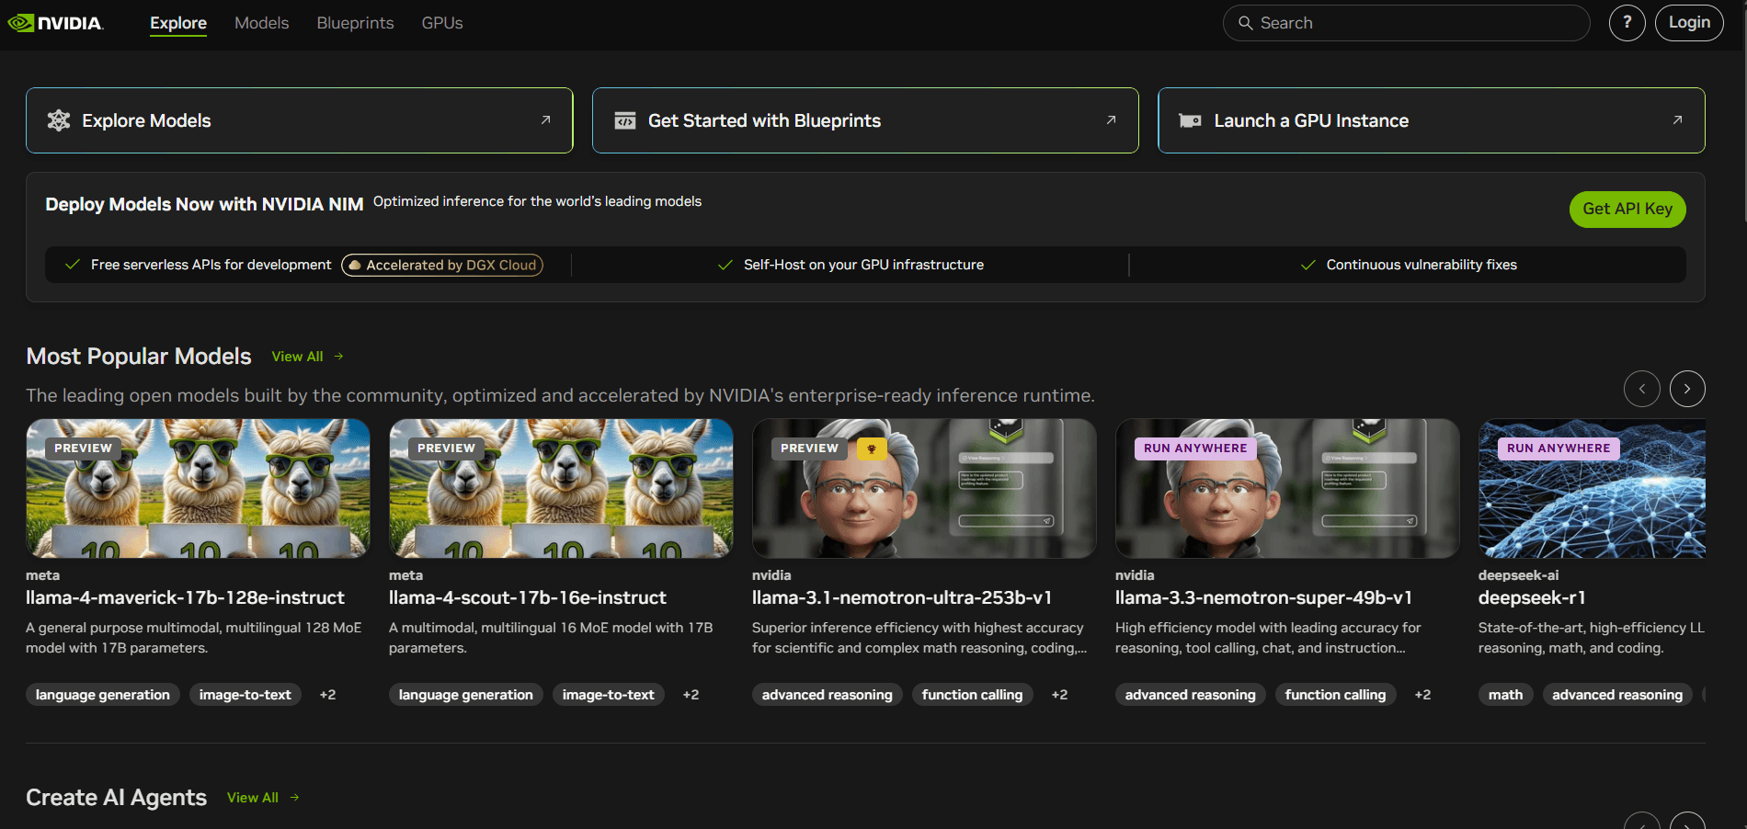Switch to the Models tab
The height and width of the screenshot is (829, 1747).
[x=261, y=23]
